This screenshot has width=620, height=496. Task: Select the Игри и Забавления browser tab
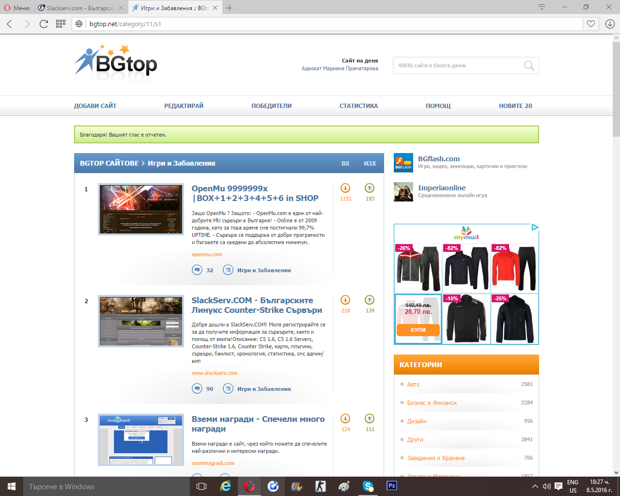click(175, 8)
